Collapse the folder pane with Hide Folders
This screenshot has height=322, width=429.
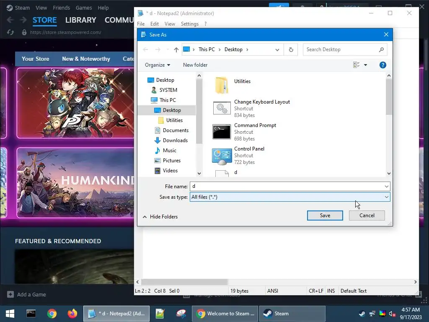pos(160,217)
